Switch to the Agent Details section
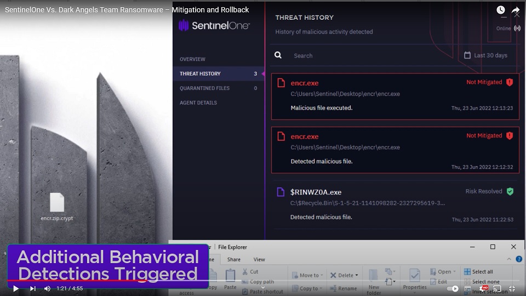Screen dimensions: 526x296 pos(198,103)
